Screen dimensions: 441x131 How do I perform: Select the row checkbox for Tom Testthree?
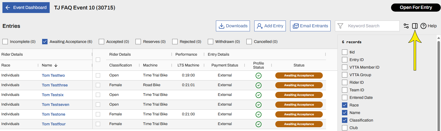tap(98, 85)
